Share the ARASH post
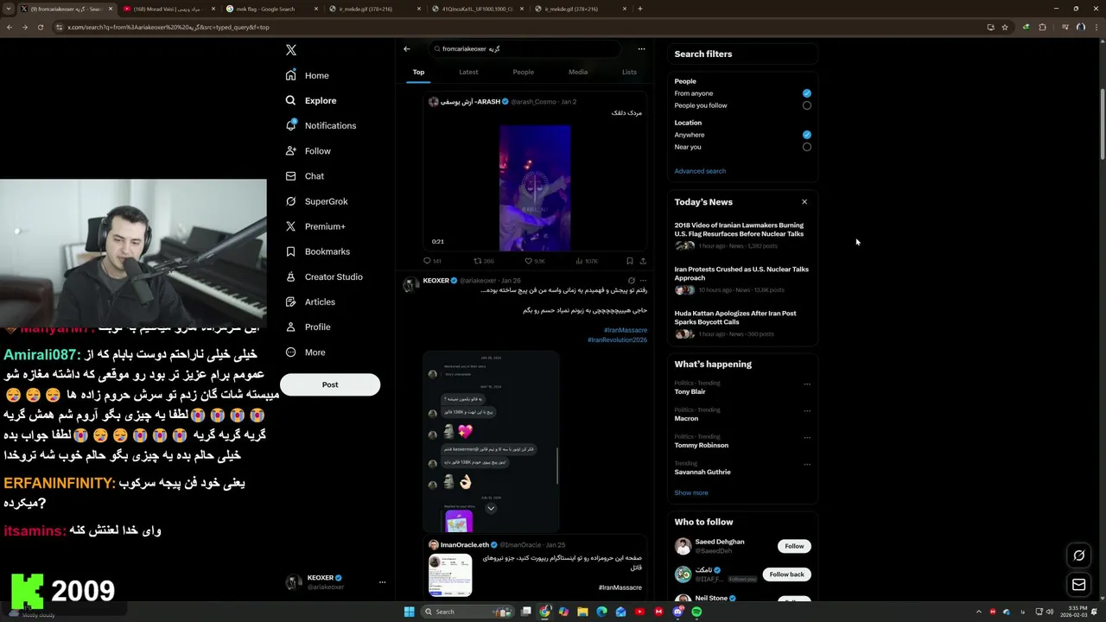Viewport: 1106px width, 622px height. 643,261
